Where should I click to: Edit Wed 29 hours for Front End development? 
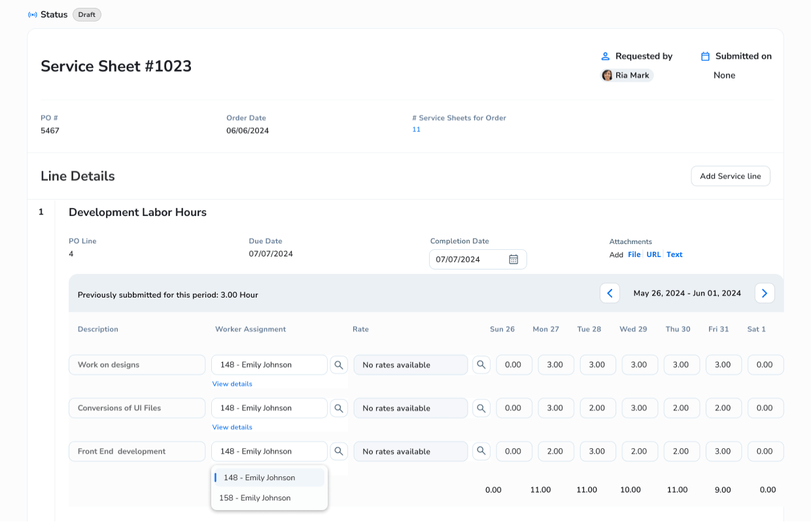(x=640, y=451)
